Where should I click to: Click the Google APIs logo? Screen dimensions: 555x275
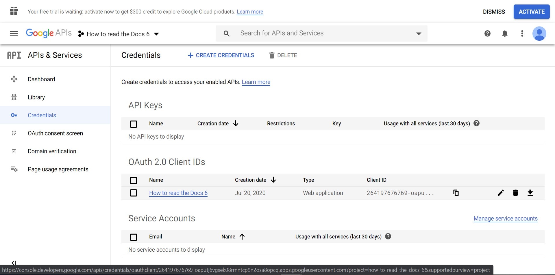(49, 33)
